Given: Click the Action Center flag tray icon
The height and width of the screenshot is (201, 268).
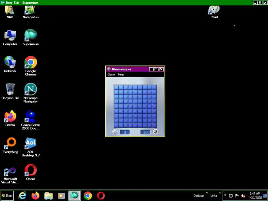Looking at the screenshot, I should 237,196.
